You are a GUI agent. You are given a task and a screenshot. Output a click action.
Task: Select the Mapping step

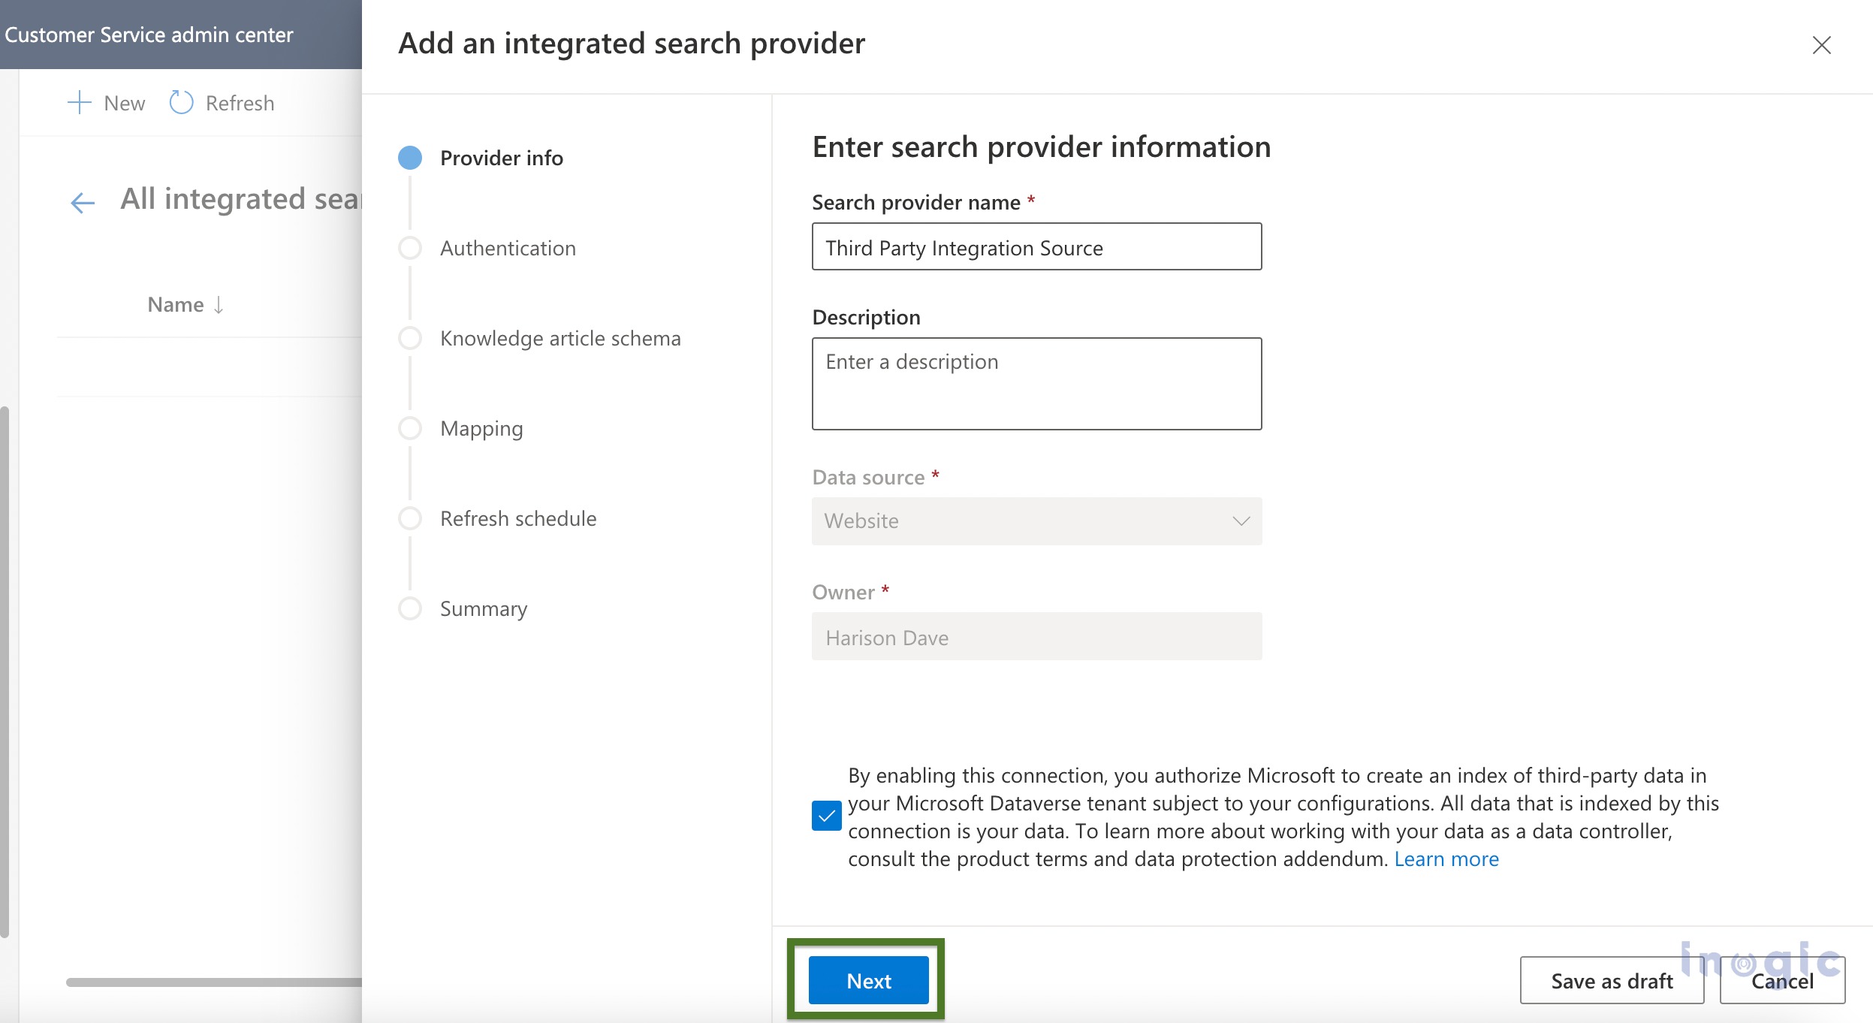(x=481, y=428)
